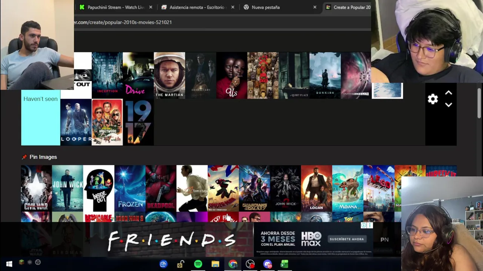Pick the Inside Out poster

point(98,188)
